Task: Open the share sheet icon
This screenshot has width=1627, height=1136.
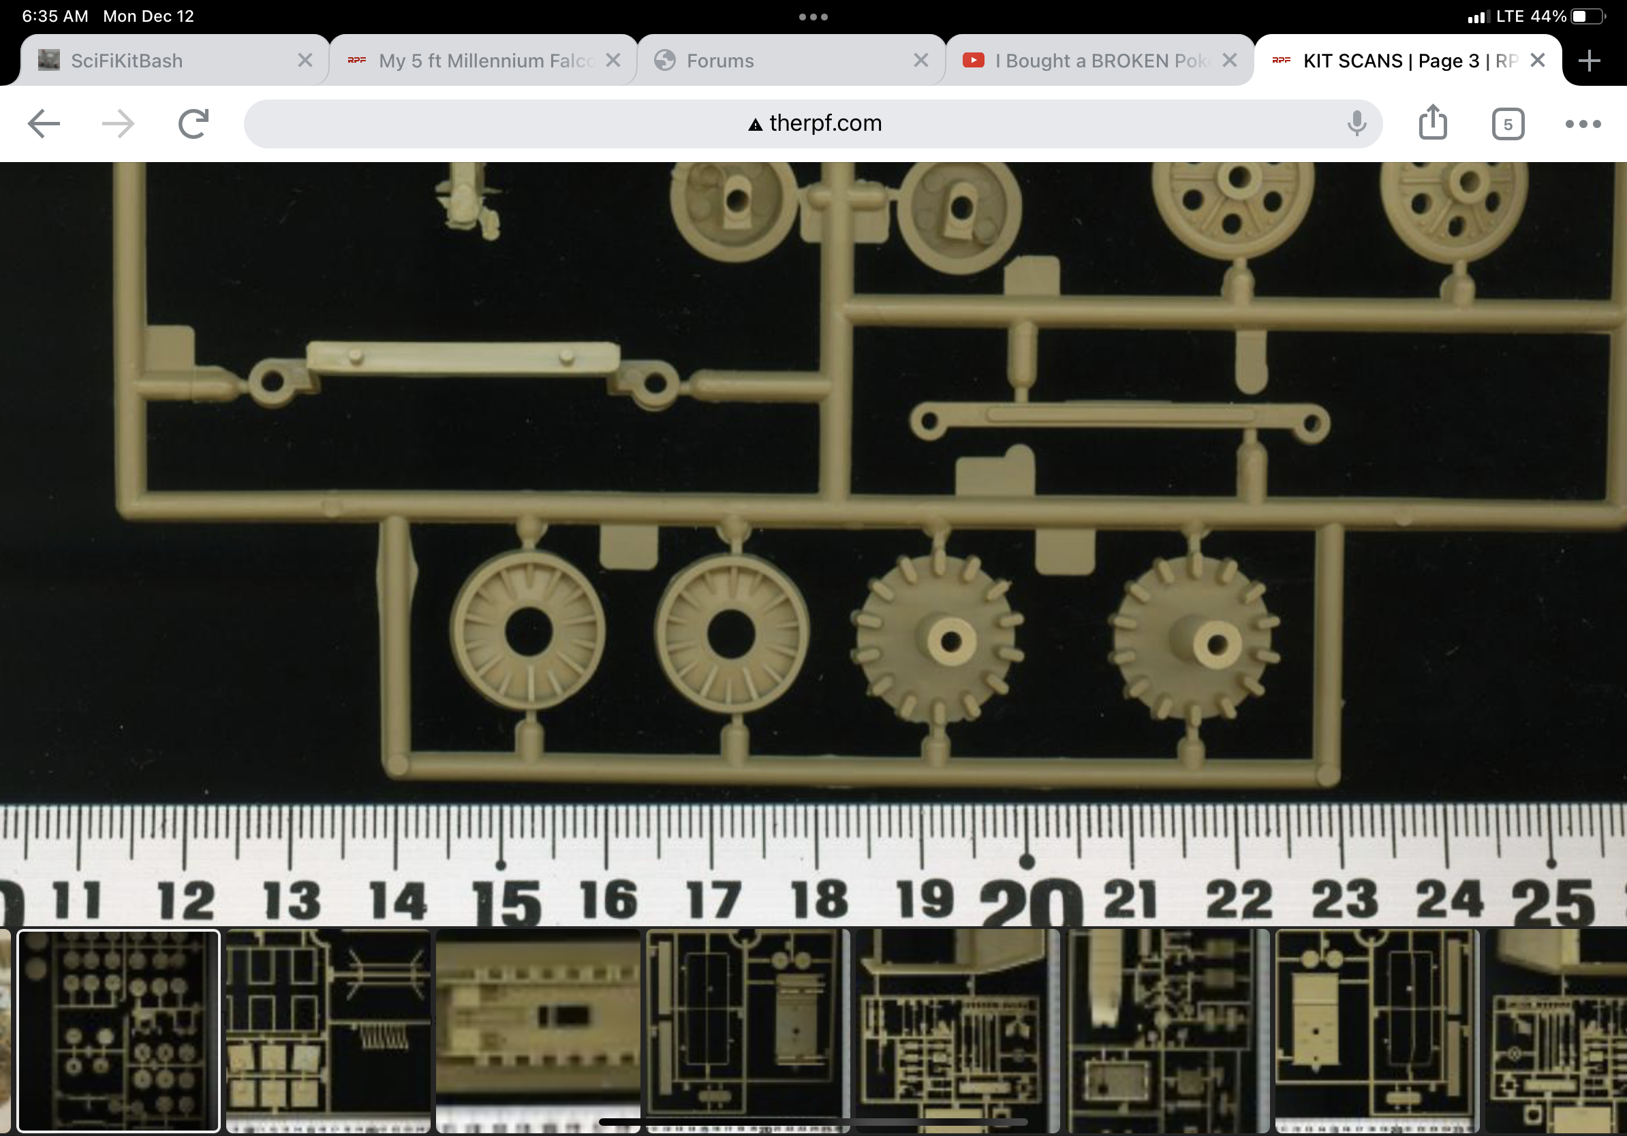Action: click(1433, 122)
